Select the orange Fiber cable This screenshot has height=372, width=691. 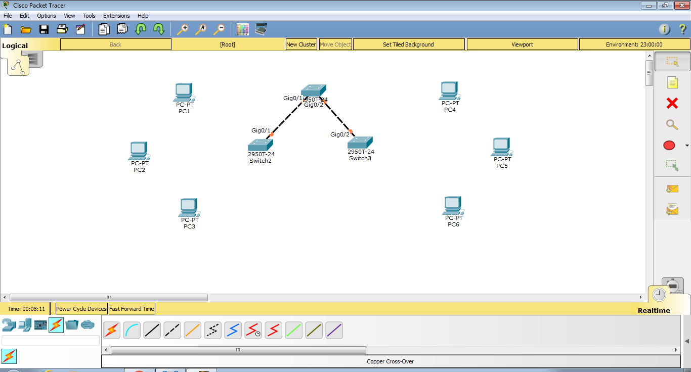tap(192, 330)
